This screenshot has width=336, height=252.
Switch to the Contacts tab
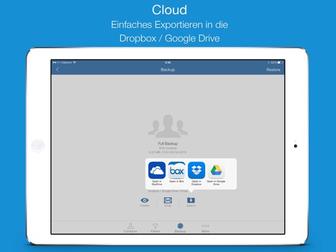[130, 228]
